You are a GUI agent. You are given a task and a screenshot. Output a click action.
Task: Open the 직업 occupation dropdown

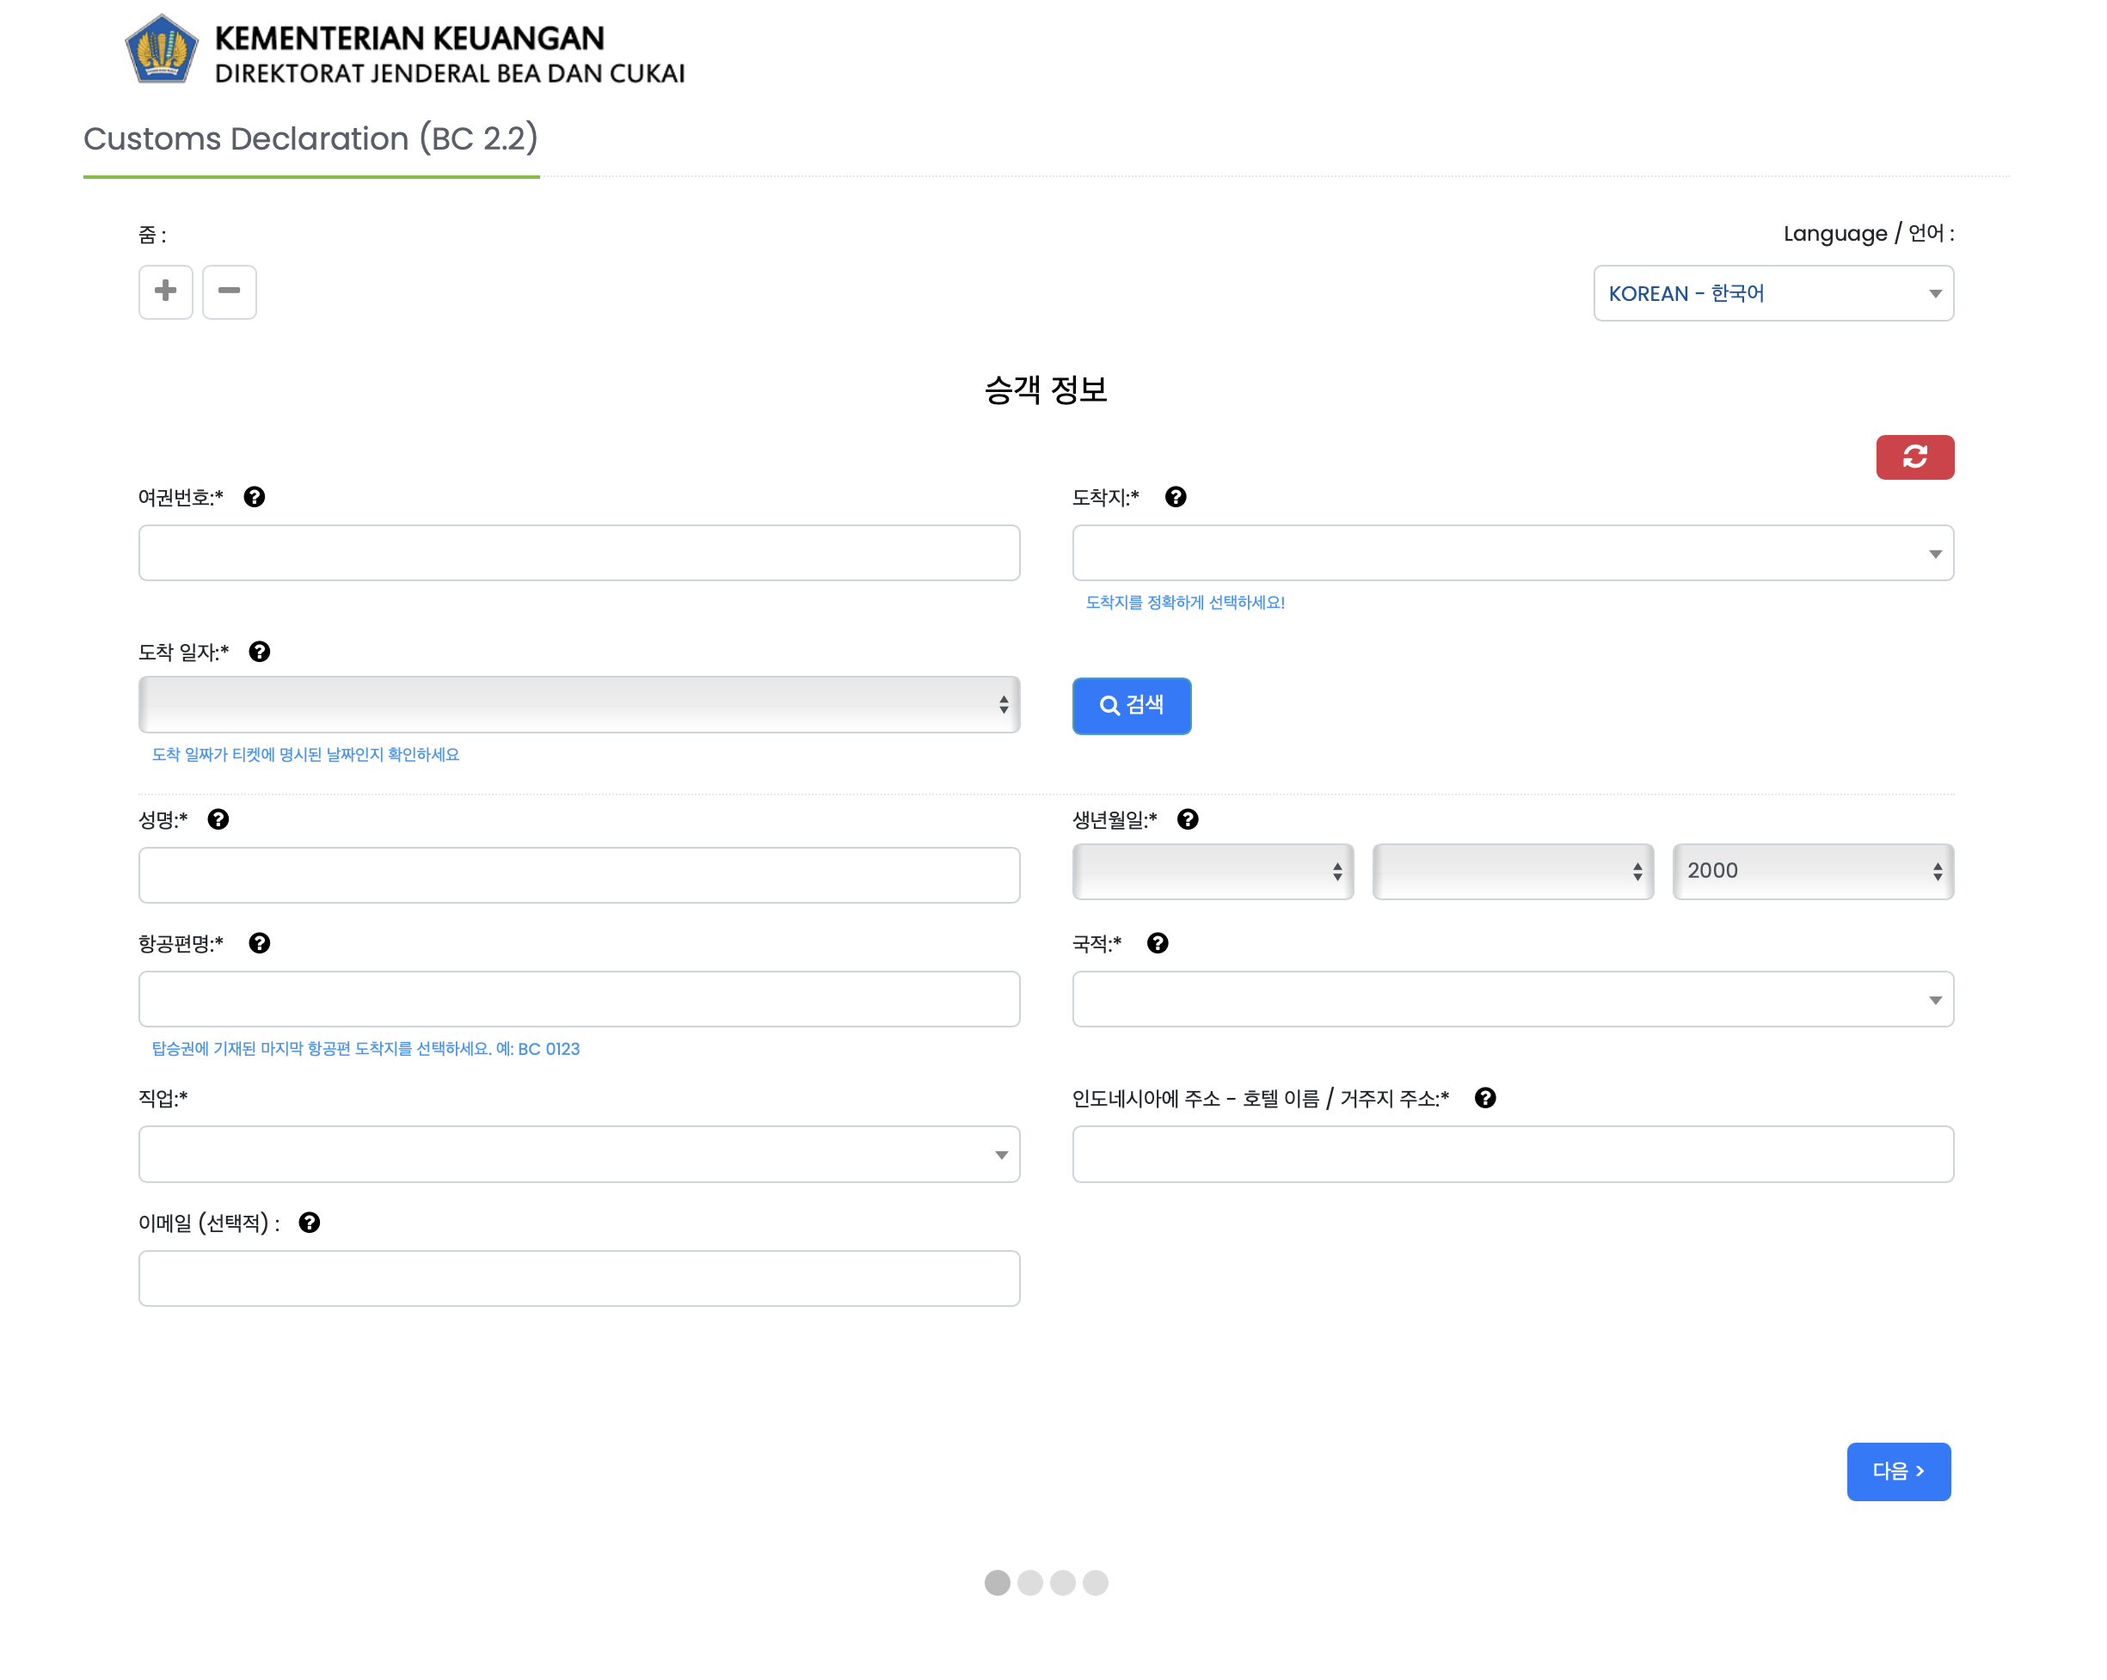(x=579, y=1155)
